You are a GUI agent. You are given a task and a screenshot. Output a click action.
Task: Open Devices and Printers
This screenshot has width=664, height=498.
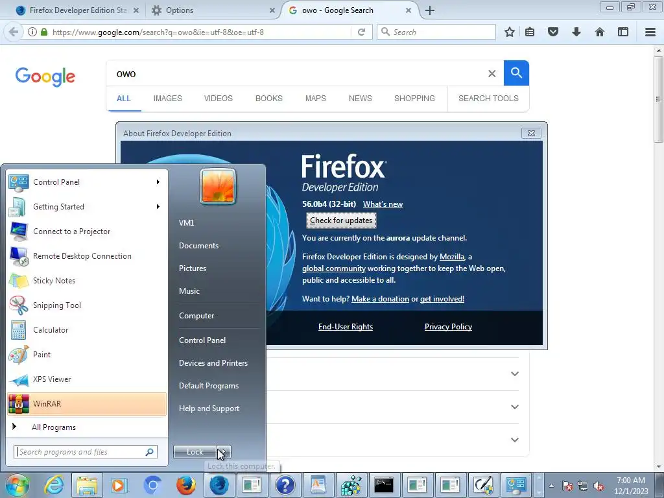coord(213,363)
